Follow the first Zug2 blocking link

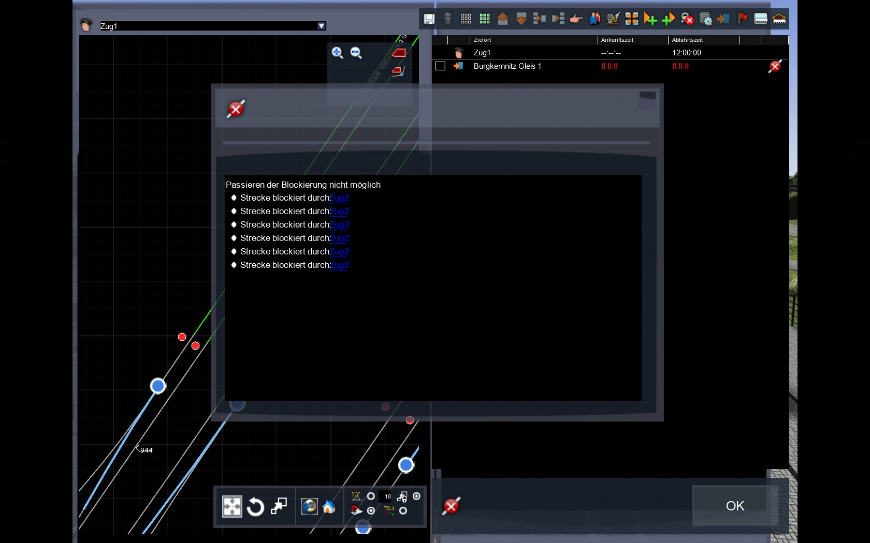pos(340,198)
